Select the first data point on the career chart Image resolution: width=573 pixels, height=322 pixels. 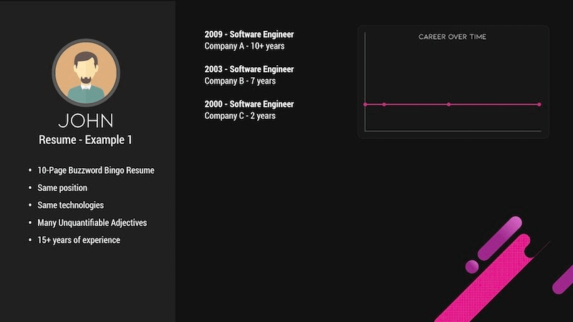tap(365, 104)
